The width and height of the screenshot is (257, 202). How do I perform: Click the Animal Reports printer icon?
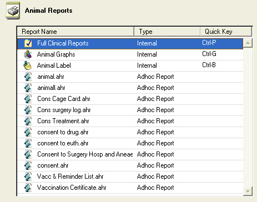13,11
